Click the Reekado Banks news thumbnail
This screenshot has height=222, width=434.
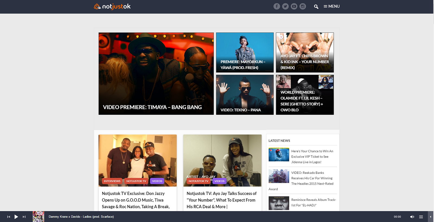point(279,176)
